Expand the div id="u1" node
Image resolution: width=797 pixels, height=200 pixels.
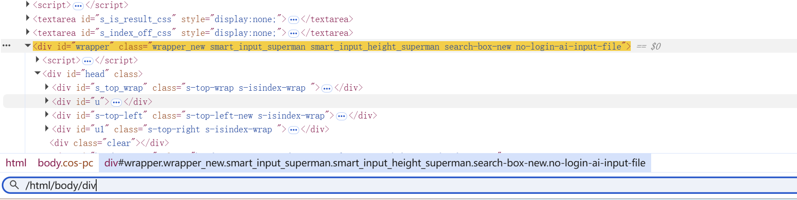47,128
